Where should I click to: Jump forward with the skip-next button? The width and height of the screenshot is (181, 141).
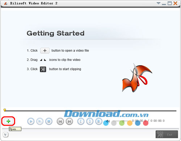[x=70, y=121]
